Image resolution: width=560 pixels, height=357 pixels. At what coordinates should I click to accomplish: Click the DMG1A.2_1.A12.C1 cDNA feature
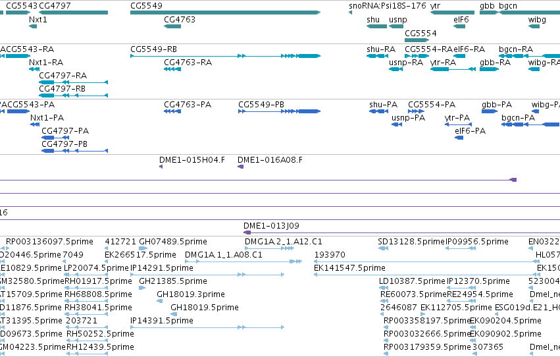(x=270, y=248)
